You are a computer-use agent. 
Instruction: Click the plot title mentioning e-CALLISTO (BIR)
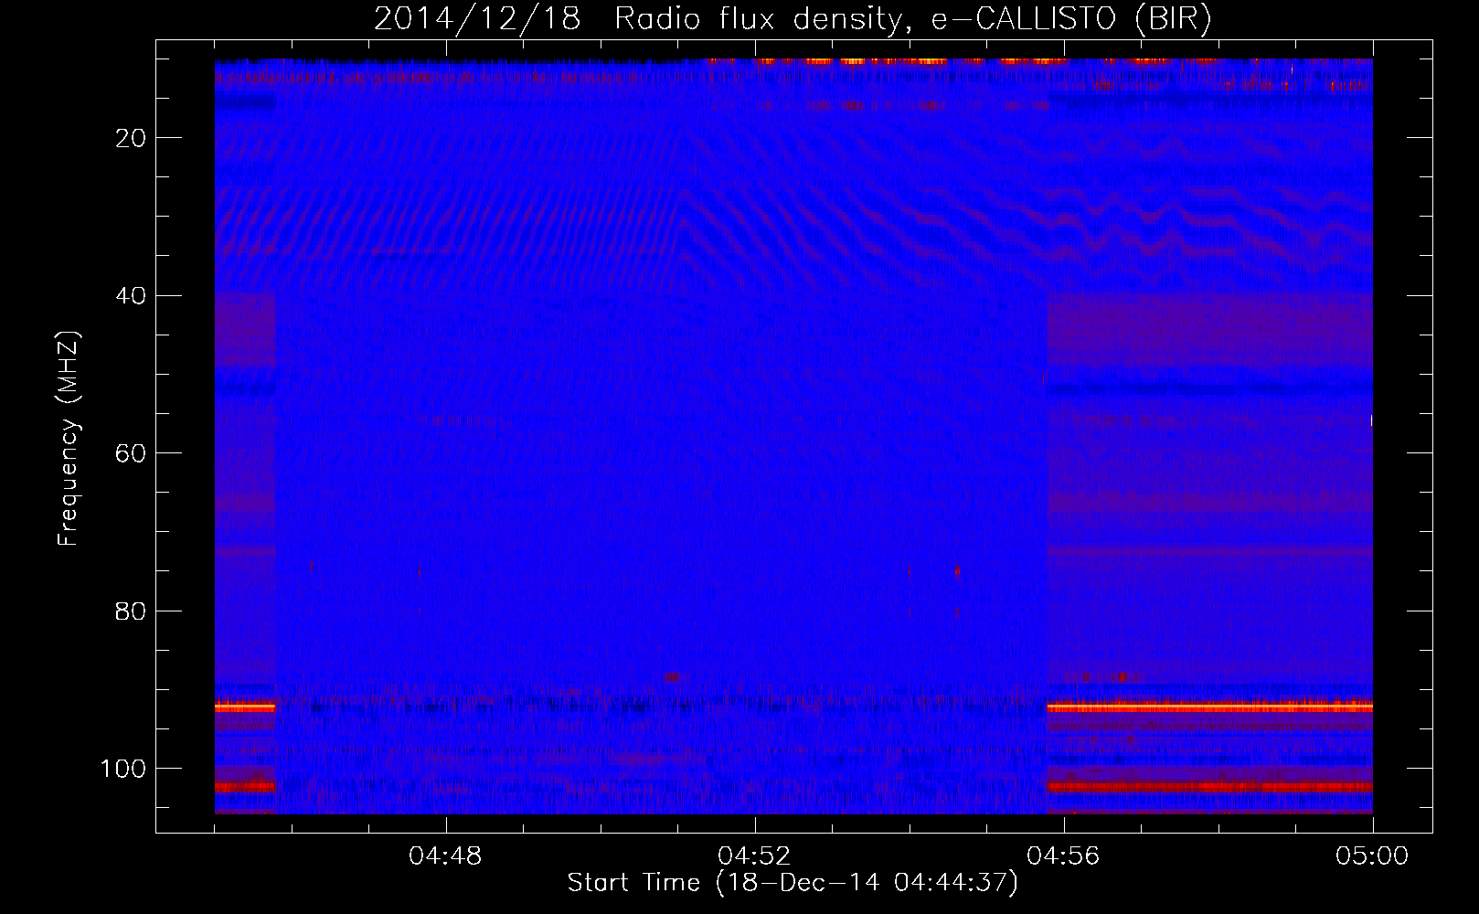(793, 18)
